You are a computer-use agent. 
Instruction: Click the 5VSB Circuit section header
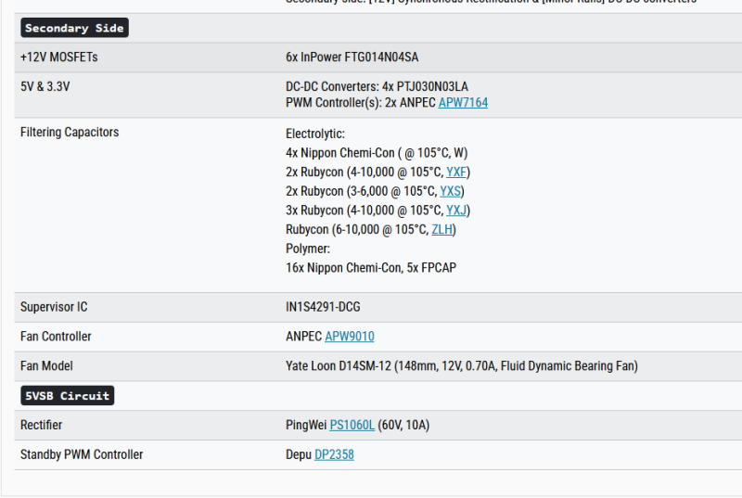click(67, 396)
